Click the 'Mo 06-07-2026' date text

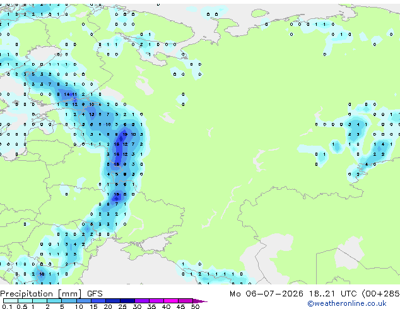coord(266,294)
